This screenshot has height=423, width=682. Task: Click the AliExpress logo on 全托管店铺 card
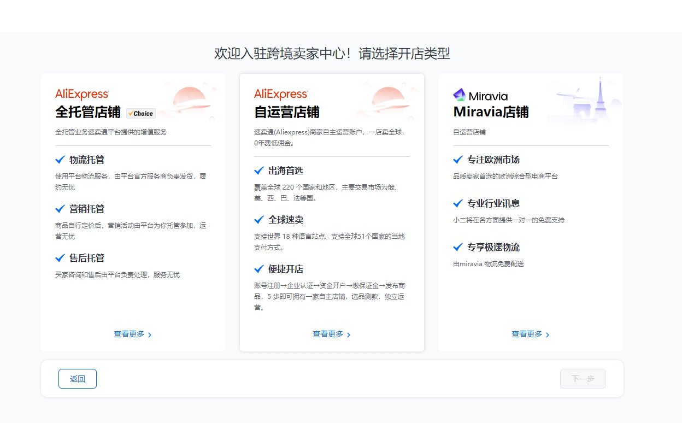pyautogui.click(x=82, y=94)
